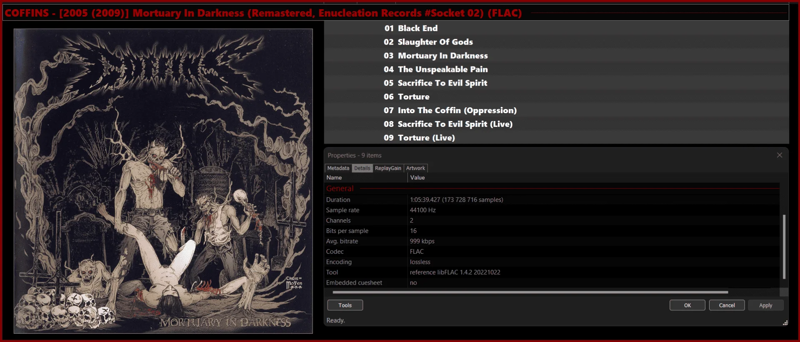Select the Value column header

[x=594, y=178]
